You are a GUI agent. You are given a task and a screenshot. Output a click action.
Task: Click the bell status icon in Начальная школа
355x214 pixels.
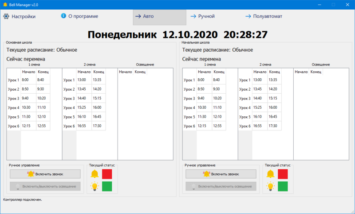270,174
